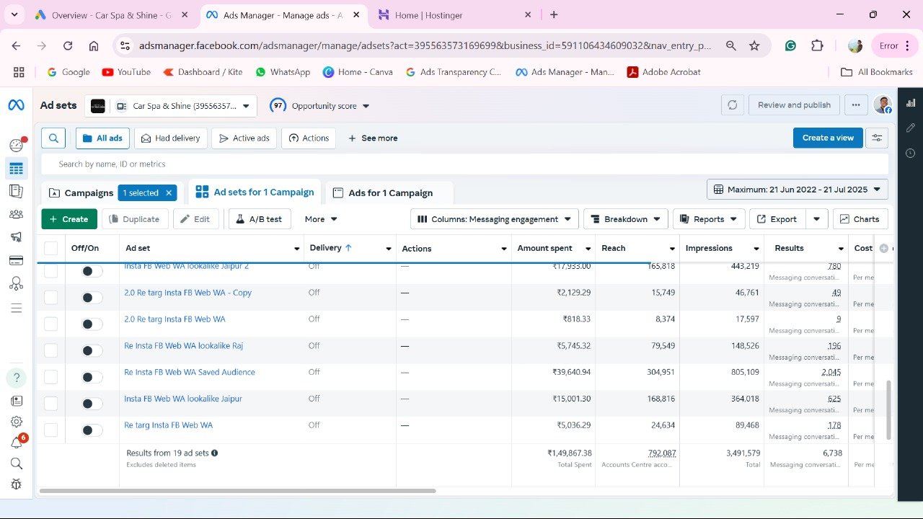Open the audiences people icon in the sidebar
Screen dimensions: 923x519
(x=16, y=214)
